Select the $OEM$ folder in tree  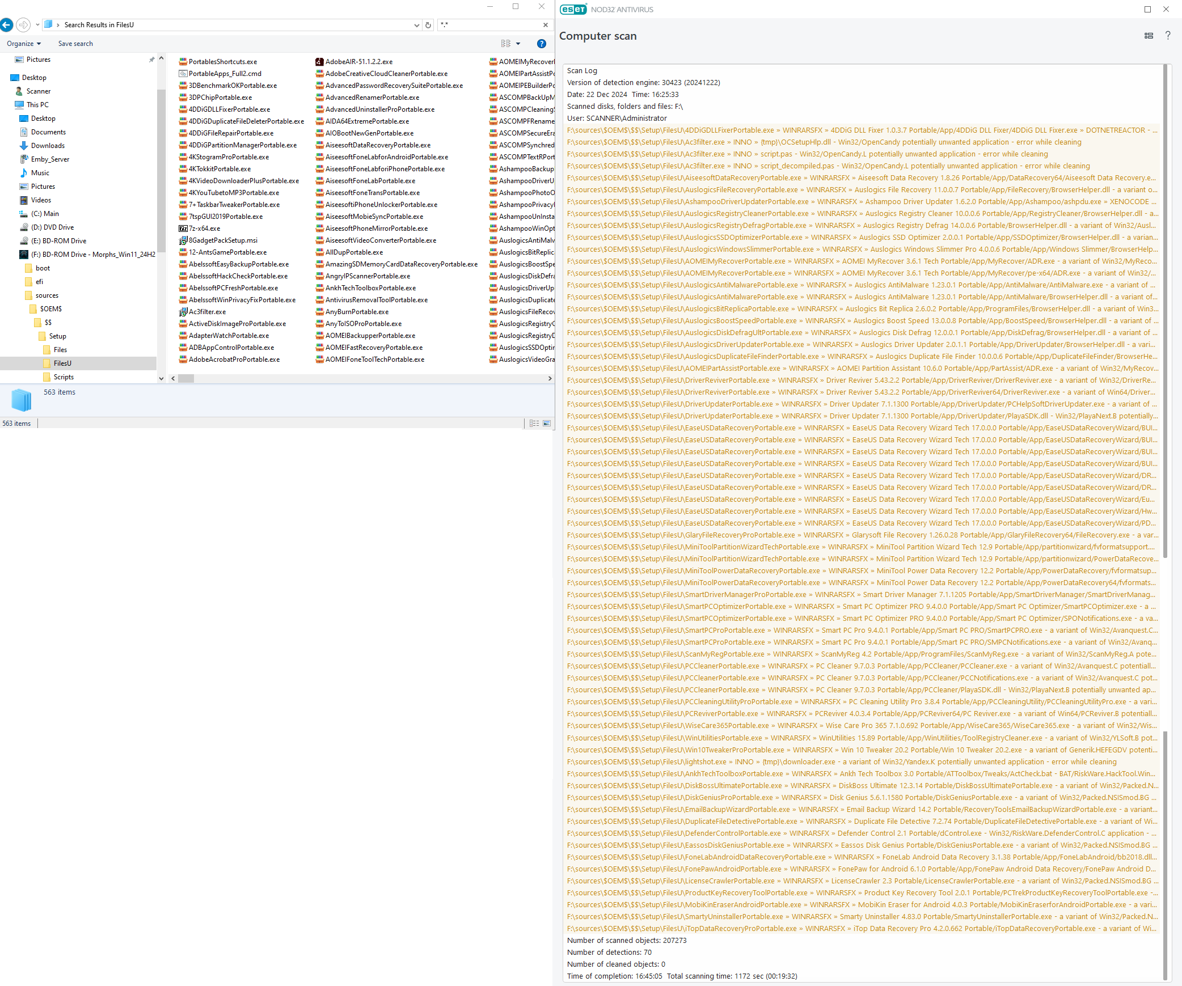click(x=50, y=309)
